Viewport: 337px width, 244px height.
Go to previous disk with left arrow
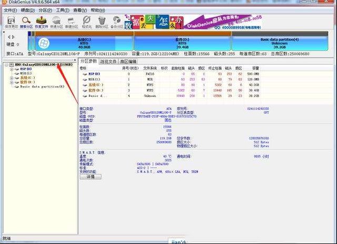pyautogui.click(x=9, y=37)
